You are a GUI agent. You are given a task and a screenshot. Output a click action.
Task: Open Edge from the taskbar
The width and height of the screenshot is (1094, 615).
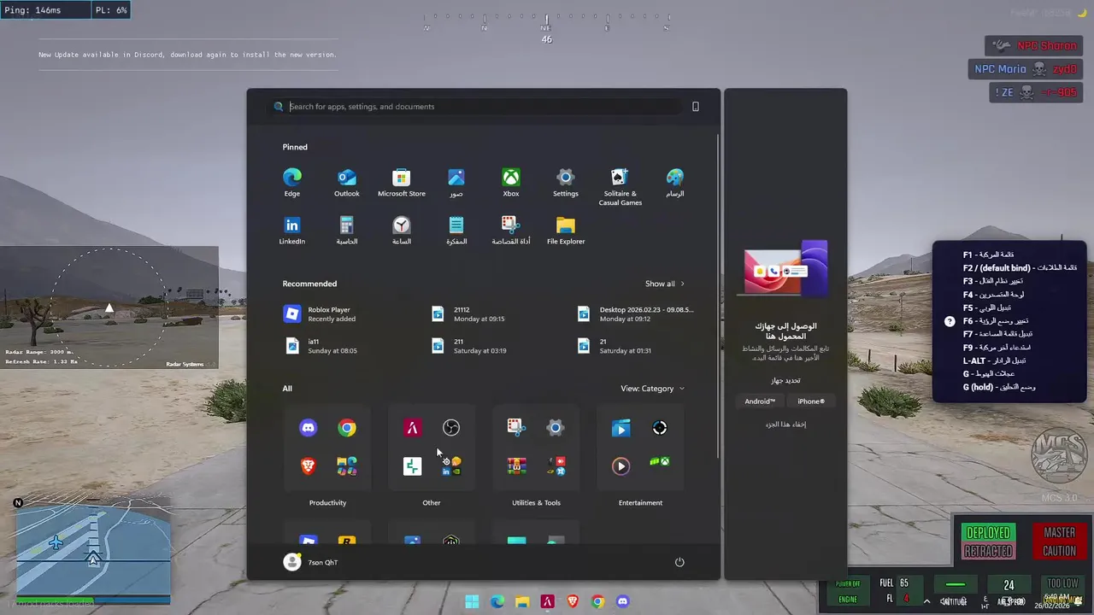[497, 601]
